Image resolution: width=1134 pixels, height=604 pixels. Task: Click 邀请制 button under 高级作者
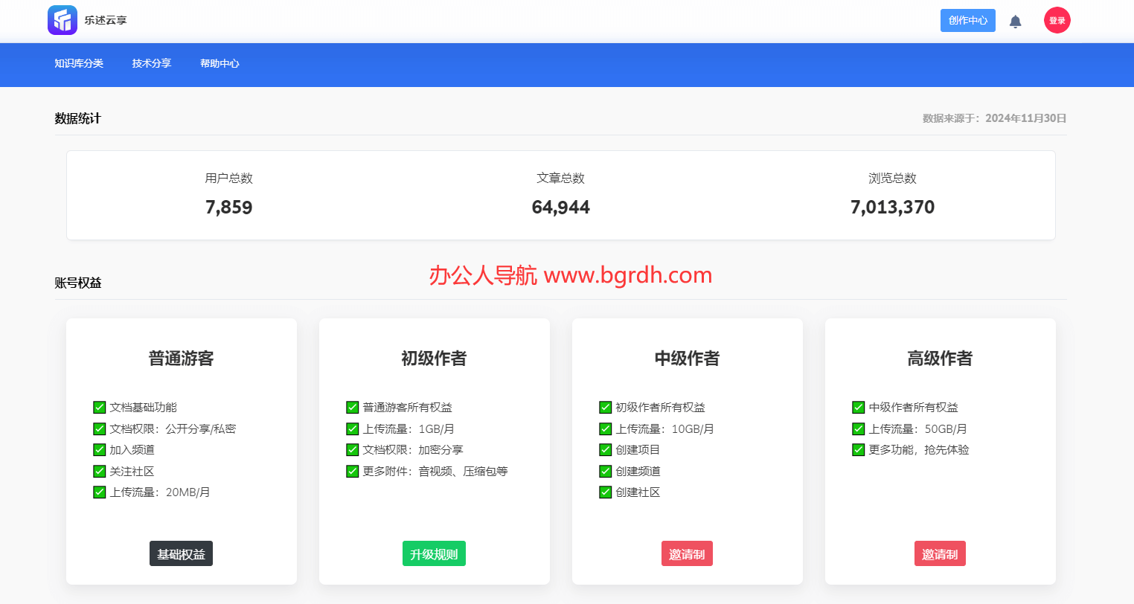click(x=940, y=554)
